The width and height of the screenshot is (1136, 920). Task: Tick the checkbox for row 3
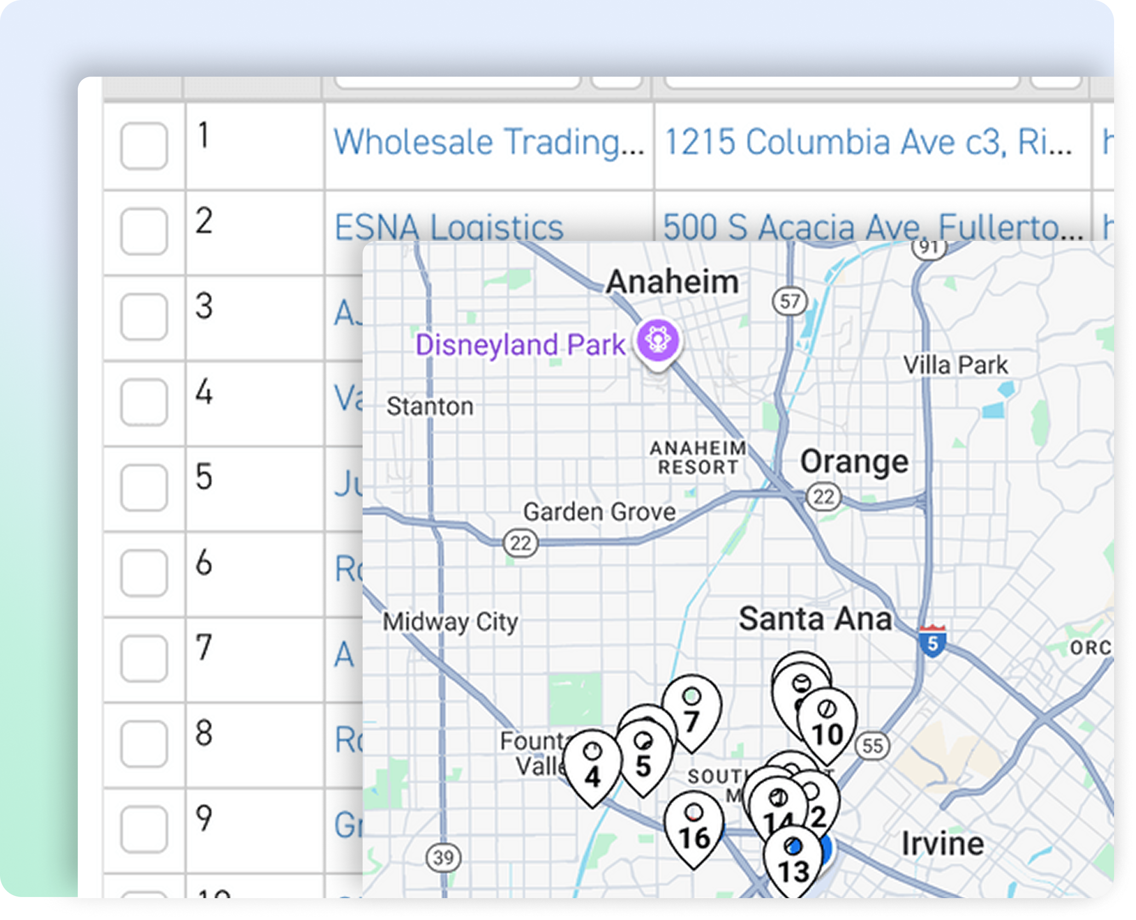tap(144, 317)
